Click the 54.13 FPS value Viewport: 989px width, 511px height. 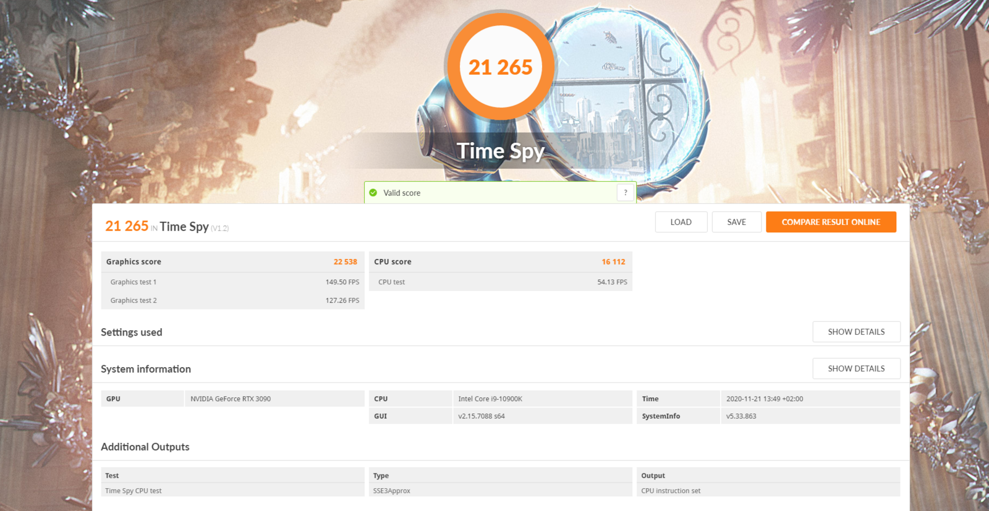coord(612,282)
